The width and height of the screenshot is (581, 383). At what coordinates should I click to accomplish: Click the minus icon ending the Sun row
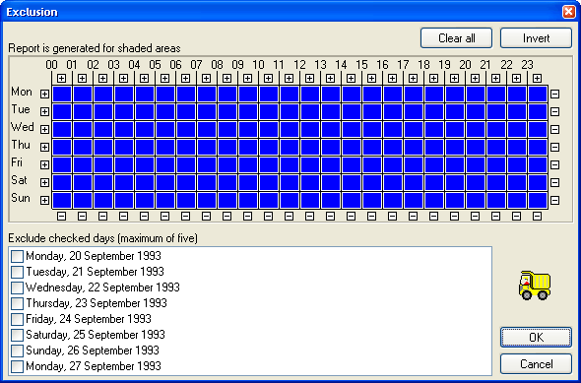coord(554,201)
